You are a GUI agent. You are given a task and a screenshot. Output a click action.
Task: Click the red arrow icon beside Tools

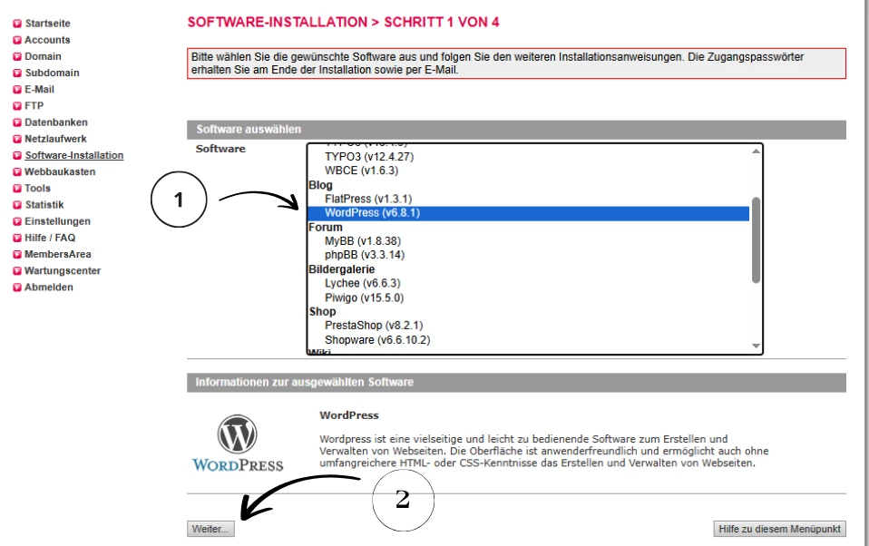click(17, 189)
